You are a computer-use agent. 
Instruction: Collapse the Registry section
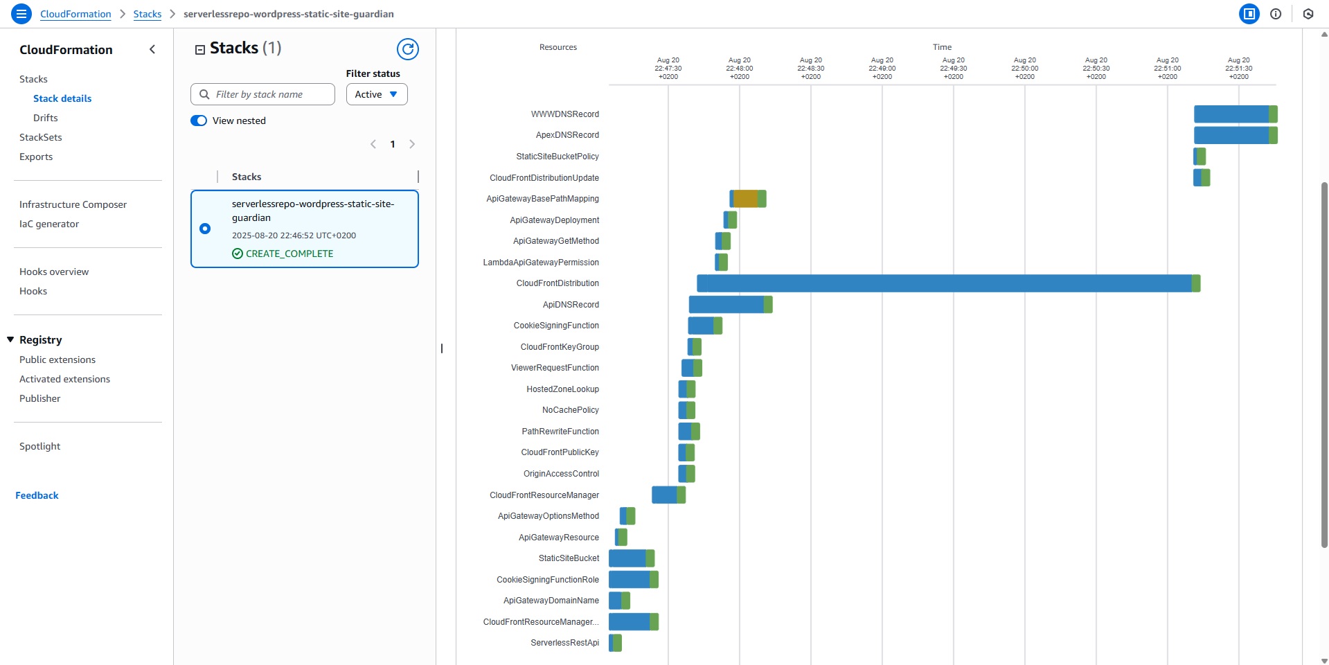click(10, 339)
